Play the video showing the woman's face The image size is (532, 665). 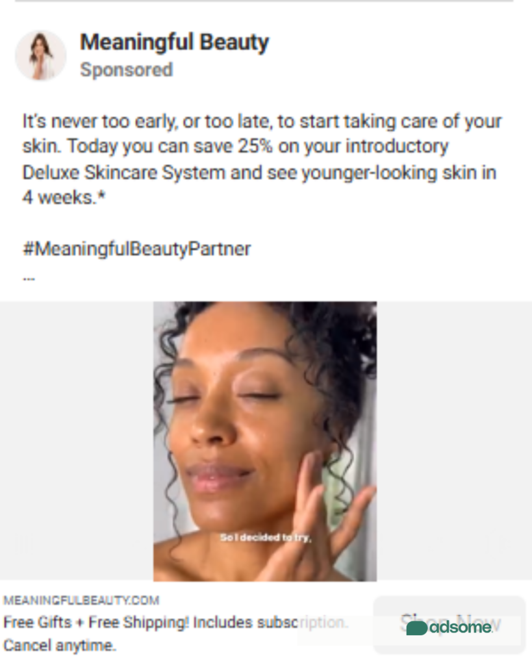click(x=265, y=441)
